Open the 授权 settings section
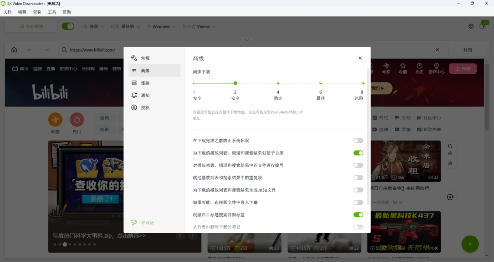Screen dimensions: 494x262 145,108
